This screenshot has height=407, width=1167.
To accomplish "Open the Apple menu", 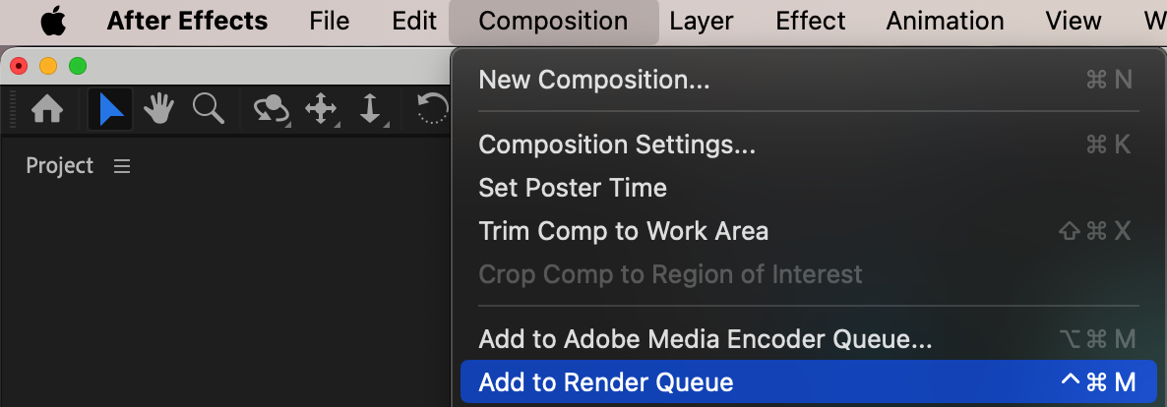I will click(52, 22).
